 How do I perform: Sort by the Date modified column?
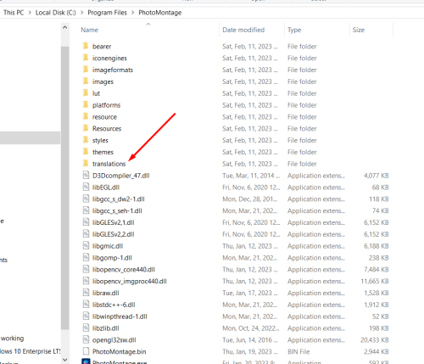[x=243, y=30]
